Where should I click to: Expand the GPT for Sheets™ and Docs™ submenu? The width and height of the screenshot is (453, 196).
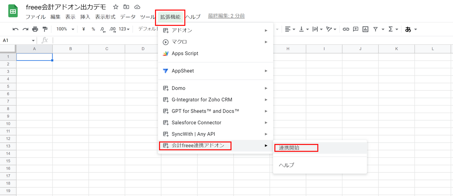click(x=215, y=111)
